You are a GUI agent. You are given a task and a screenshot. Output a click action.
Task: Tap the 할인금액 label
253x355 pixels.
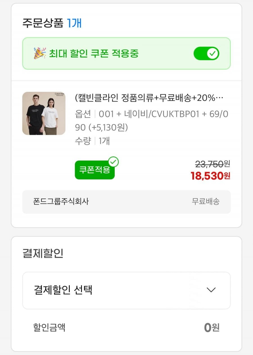(x=49, y=327)
